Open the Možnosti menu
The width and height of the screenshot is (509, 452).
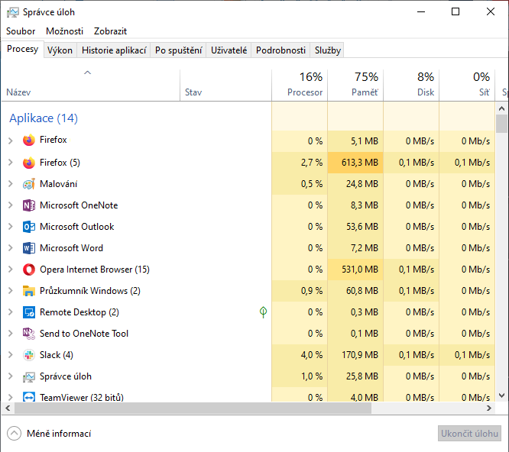pos(65,31)
